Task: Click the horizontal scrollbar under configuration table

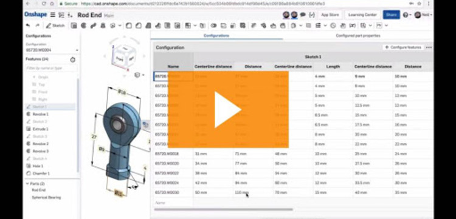Action: [x=223, y=209]
